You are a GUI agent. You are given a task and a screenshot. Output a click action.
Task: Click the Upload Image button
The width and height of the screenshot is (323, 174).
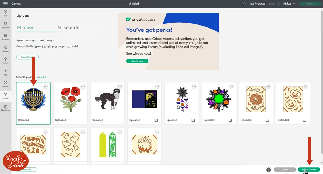28,57
